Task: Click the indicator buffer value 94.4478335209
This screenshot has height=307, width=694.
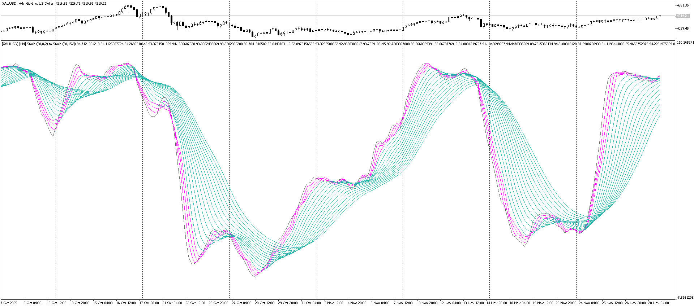Action: pos(518,44)
